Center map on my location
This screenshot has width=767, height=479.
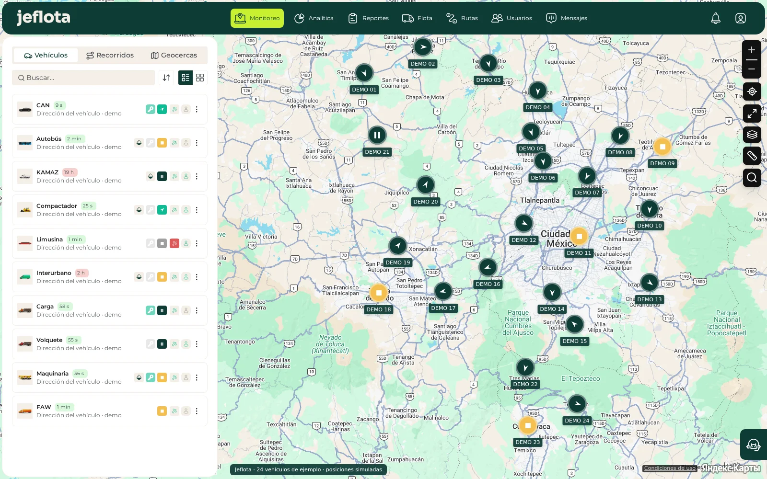click(x=752, y=91)
